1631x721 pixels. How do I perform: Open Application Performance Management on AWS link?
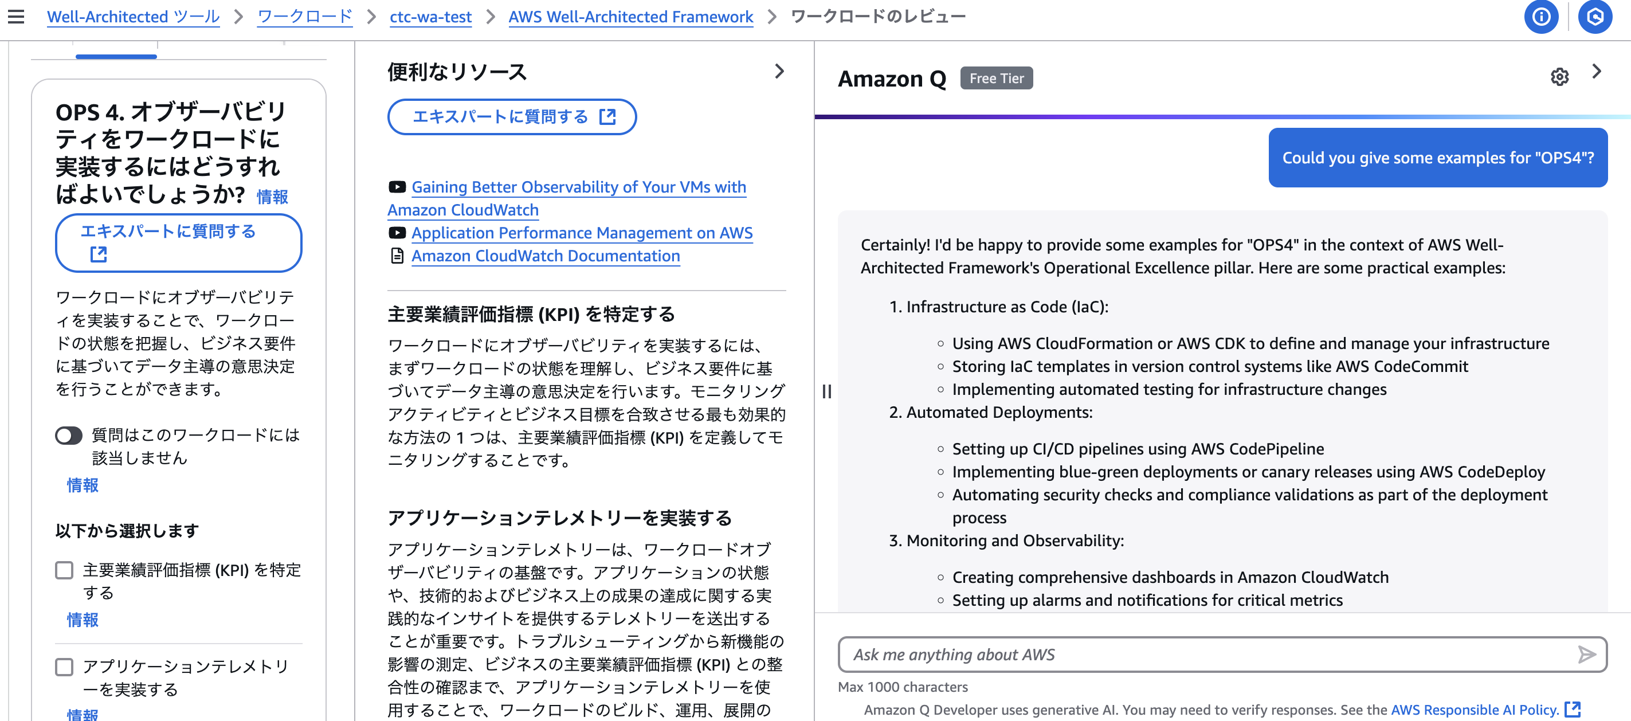point(582,233)
